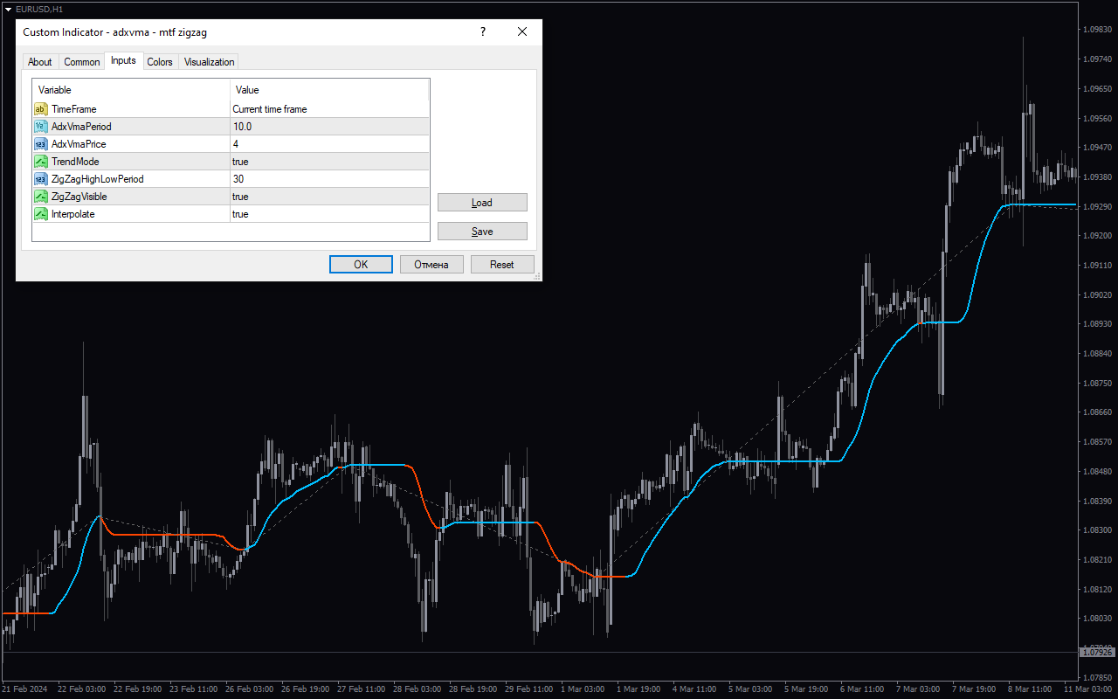The height and width of the screenshot is (699, 1118).
Task: Click the '21 Feb 2024' time axis label
Action: coord(24,689)
